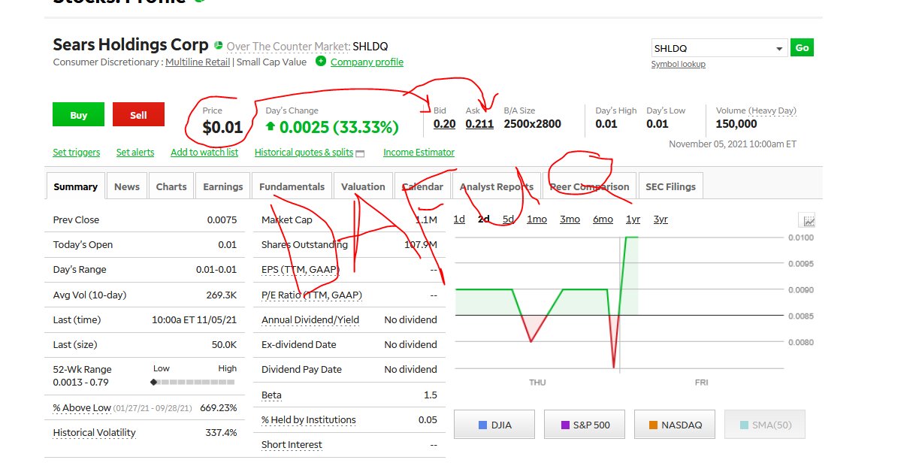Click the Last (size) value 50.0K
The width and height of the screenshot is (919, 466).
(x=224, y=345)
